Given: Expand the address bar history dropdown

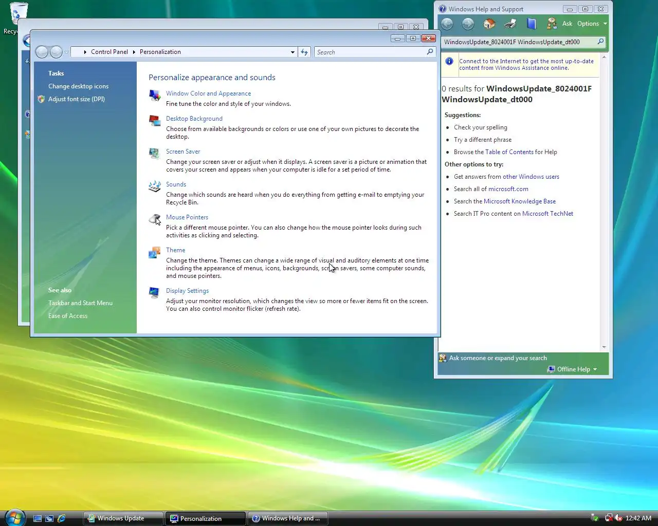Looking at the screenshot, I should click(293, 52).
